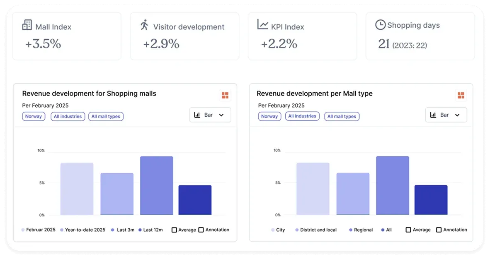490x259 pixels.
Task: Click the Visitor development walking person icon
Action: click(144, 25)
